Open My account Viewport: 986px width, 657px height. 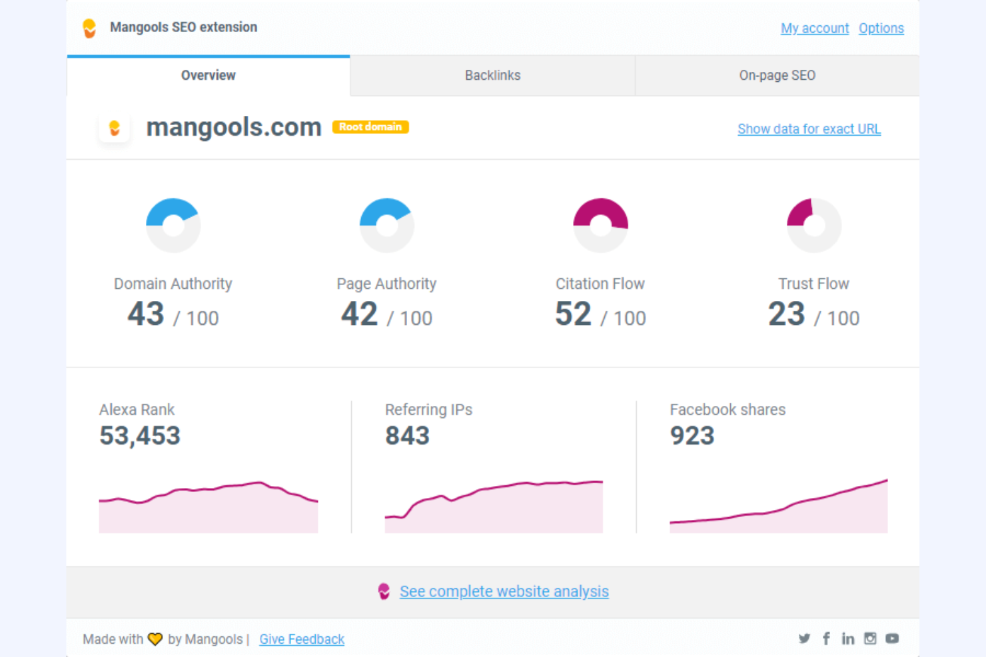click(x=814, y=28)
